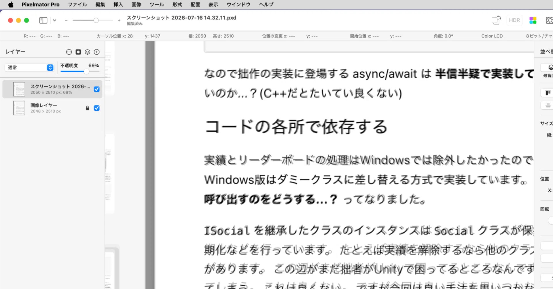Click the Color LCD profile label
The width and height of the screenshot is (553, 289).
(x=492, y=36)
